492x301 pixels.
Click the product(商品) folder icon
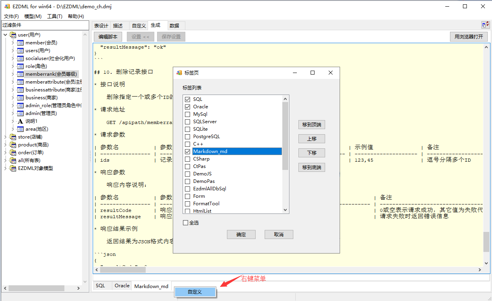[13, 145]
